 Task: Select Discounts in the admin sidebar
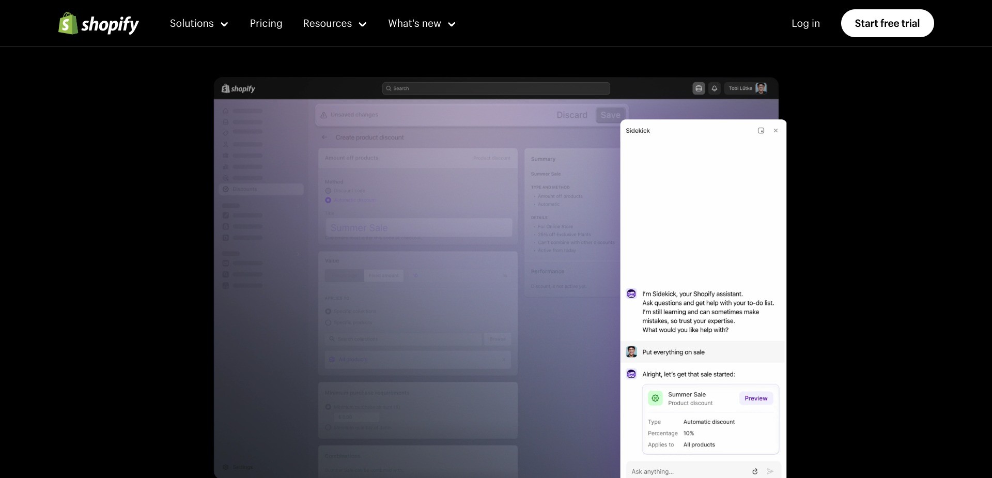point(261,189)
